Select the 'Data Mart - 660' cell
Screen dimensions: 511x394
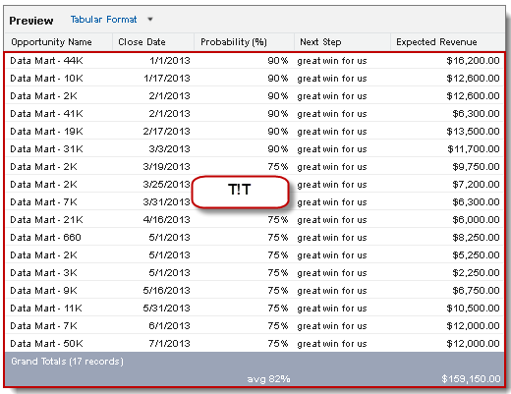45,238
